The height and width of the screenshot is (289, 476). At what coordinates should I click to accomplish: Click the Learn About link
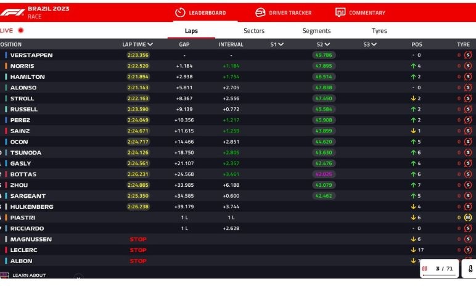[x=28, y=275]
